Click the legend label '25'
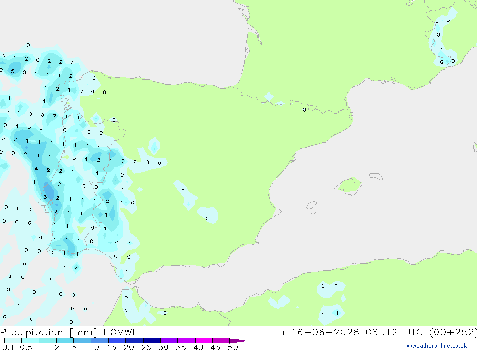This screenshot has height=350, width=477. click(x=146, y=347)
